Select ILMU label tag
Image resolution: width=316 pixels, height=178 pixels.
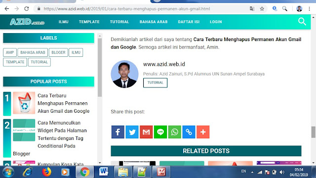click(76, 52)
